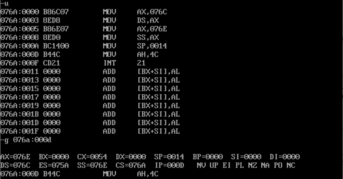
Task: Select the AX=076E register value
Action: pos(15,157)
